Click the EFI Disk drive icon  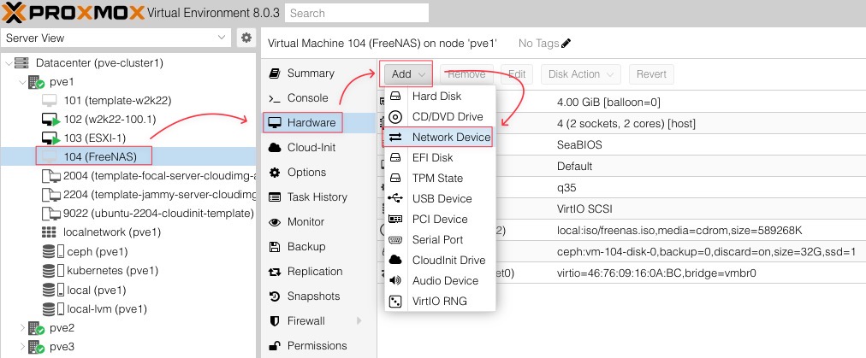[394, 158]
